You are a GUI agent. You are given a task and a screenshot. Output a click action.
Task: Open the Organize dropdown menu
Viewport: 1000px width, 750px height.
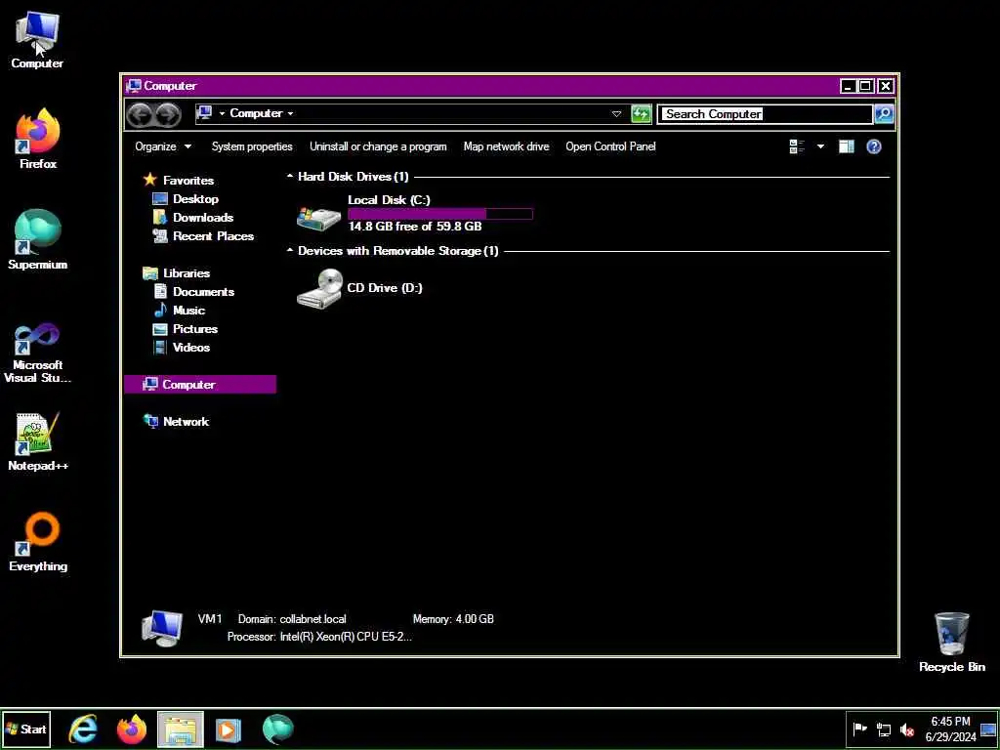tap(163, 146)
